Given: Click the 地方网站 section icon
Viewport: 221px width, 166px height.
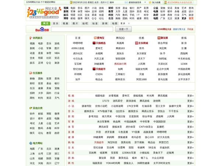Looking at the screenshot, I should 30,143.
